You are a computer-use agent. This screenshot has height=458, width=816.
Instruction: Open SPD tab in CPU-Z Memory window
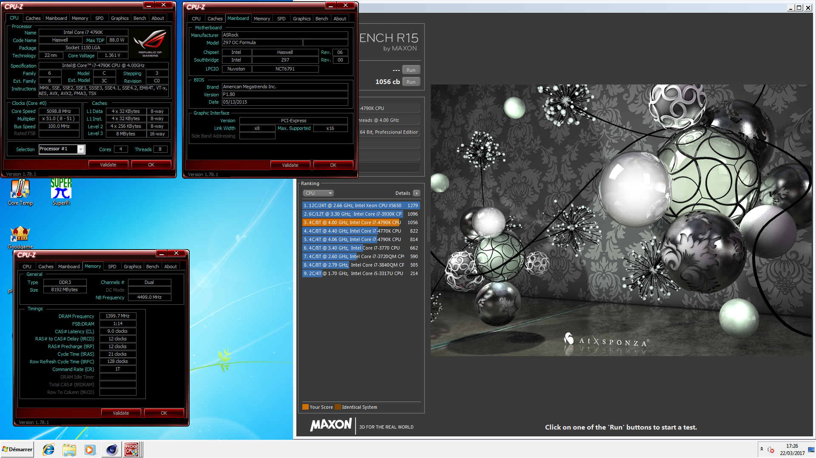(112, 267)
